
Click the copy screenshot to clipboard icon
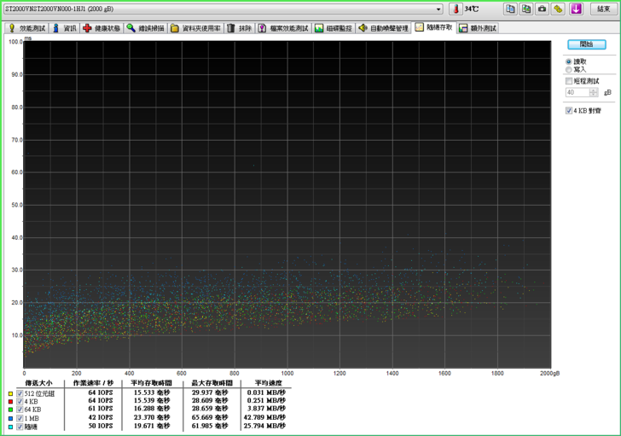526,9
